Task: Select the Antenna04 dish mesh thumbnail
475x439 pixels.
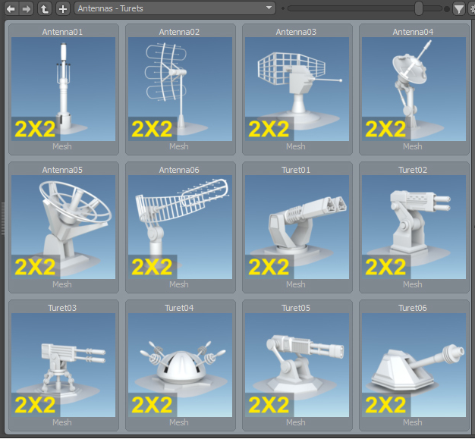Action: pos(414,89)
